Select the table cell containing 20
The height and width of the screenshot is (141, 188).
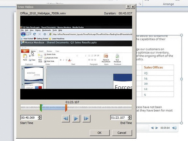click(x=158, y=83)
